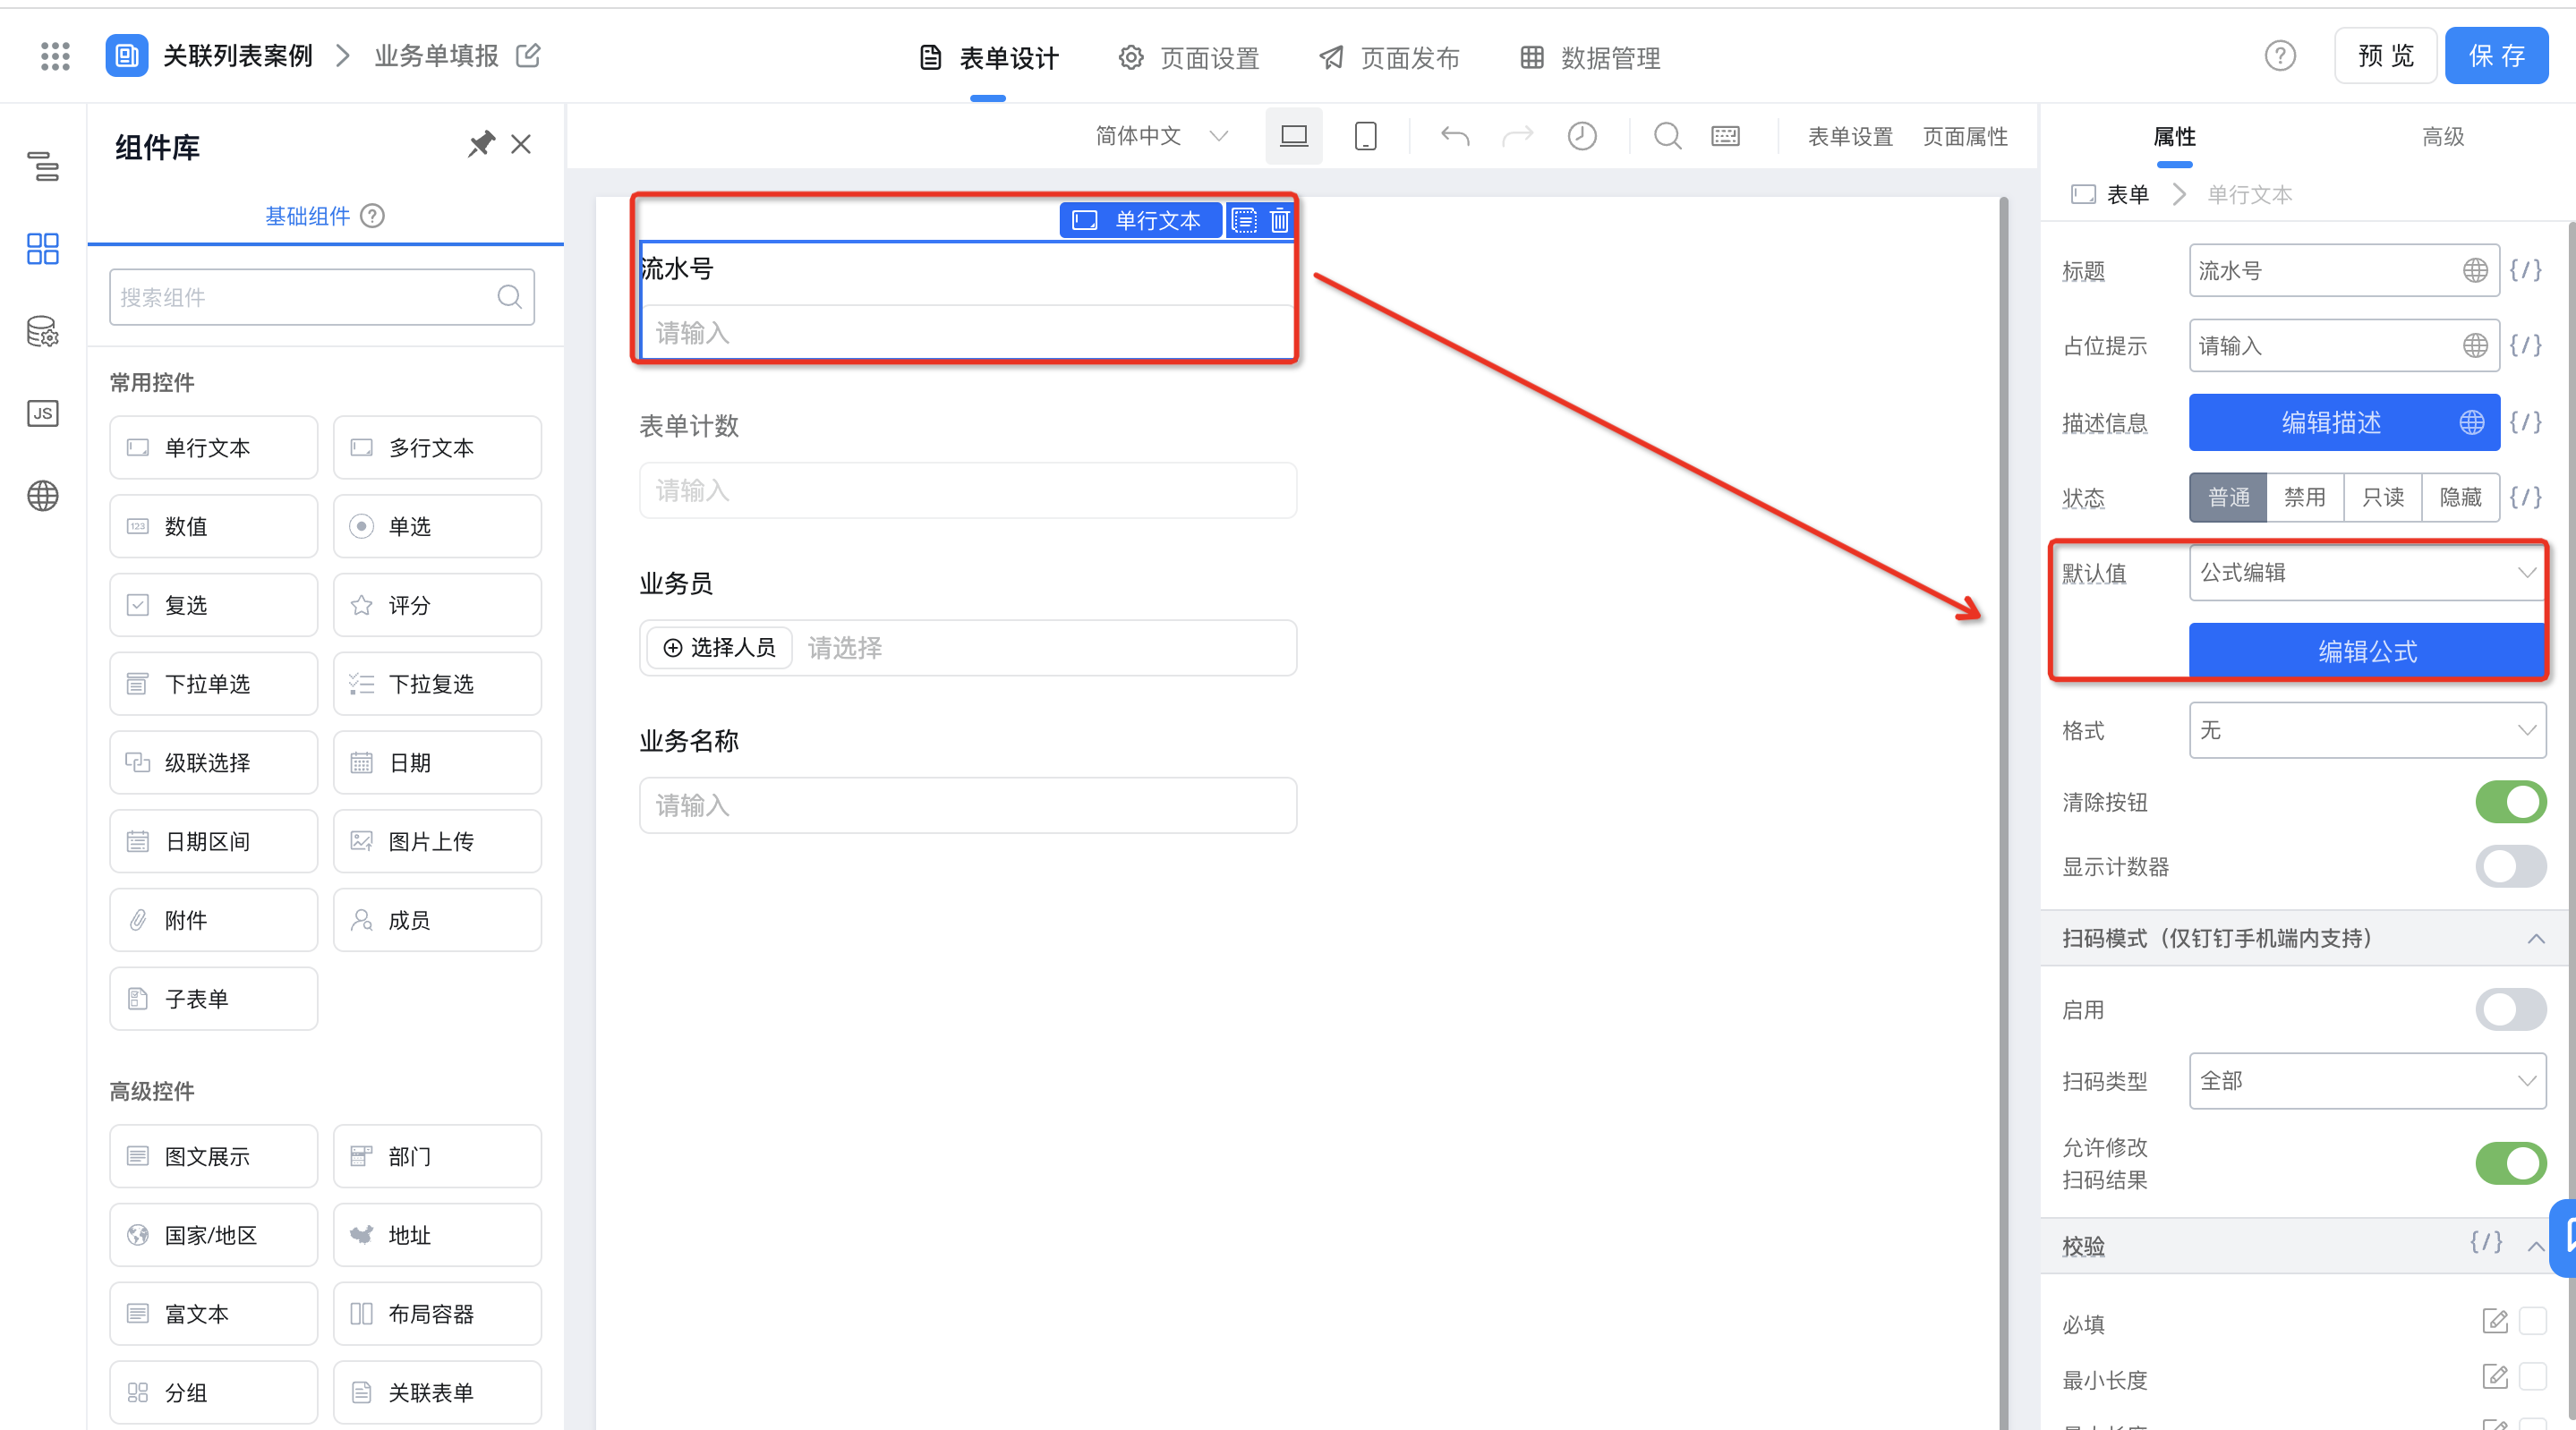Click the globe icon in 标题 field
The height and width of the screenshot is (1430, 2576).
point(2475,270)
